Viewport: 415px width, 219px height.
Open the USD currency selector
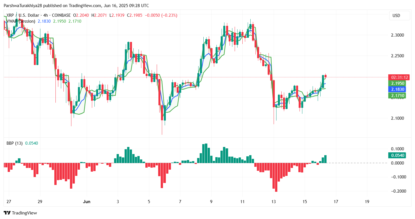click(399, 16)
